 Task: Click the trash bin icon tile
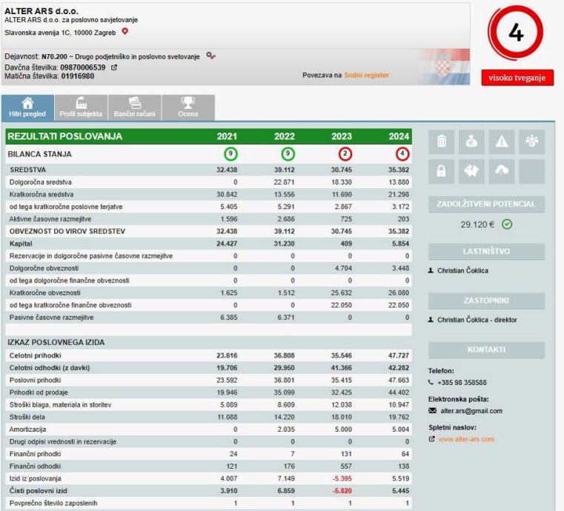coord(440,141)
